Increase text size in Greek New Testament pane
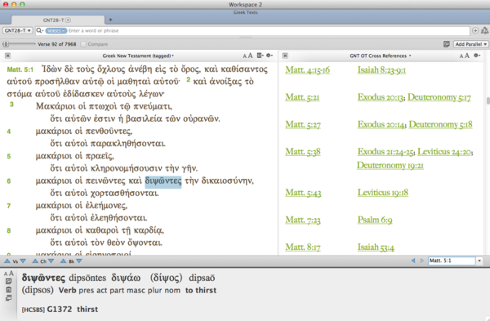 tap(251, 56)
